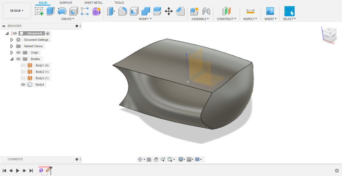The width and height of the screenshot is (342, 176).
Task: Show Body1 (4) using its eye icon
Action: (x=23, y=66)
